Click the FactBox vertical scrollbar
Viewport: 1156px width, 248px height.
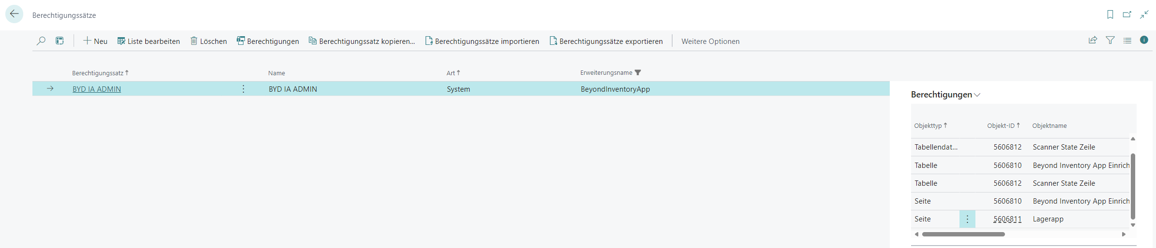(x=1133, y=186)
